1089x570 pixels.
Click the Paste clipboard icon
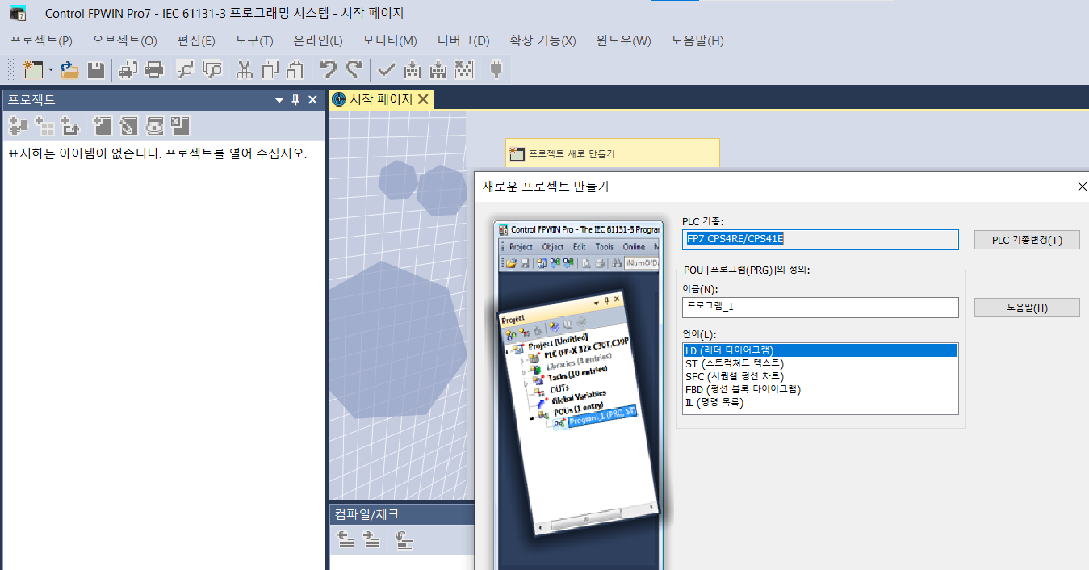[x=296, y=70]
